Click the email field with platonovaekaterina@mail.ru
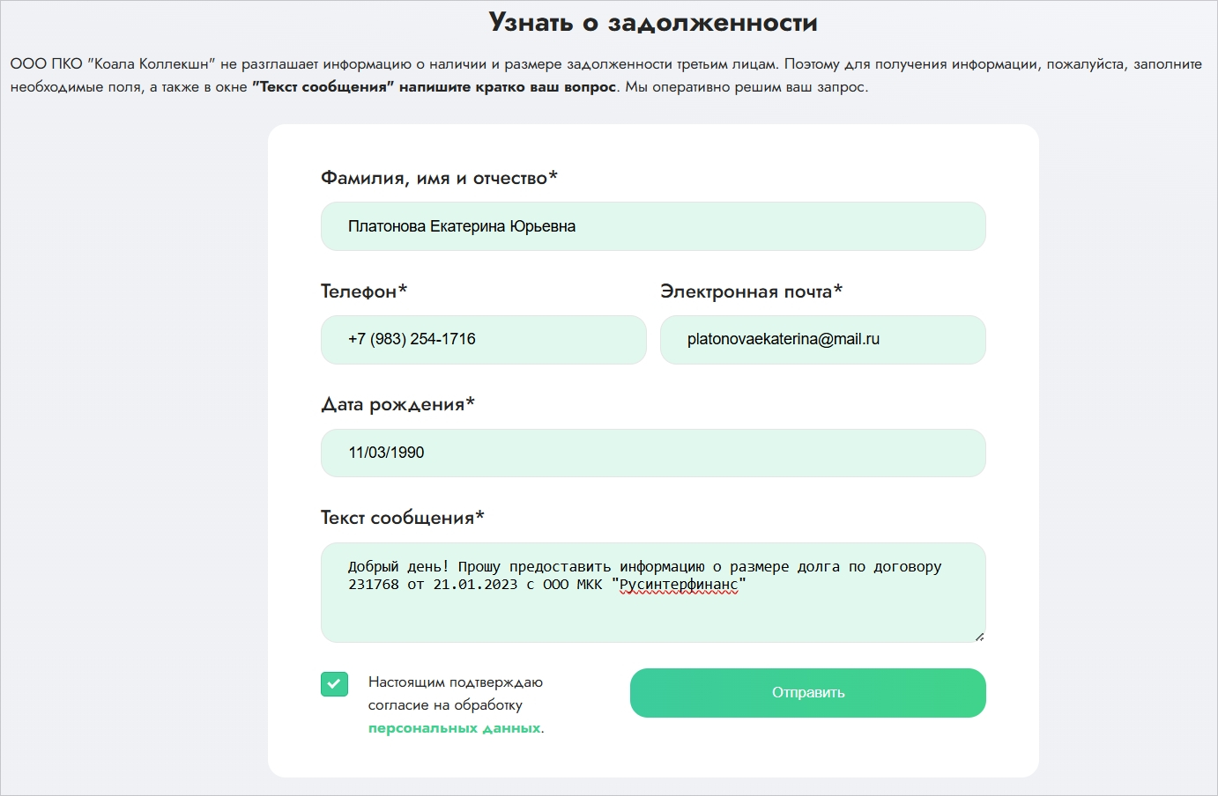 point(821,340)
